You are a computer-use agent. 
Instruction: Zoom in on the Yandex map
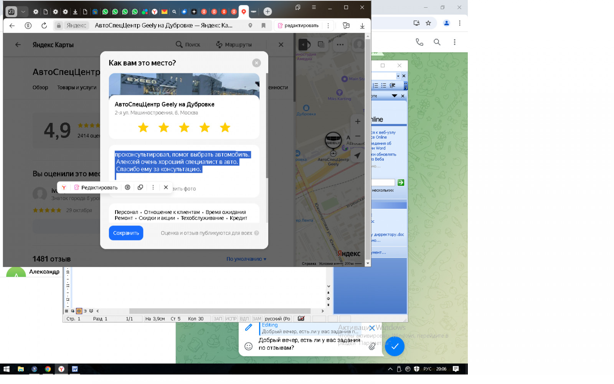[358, 122]
